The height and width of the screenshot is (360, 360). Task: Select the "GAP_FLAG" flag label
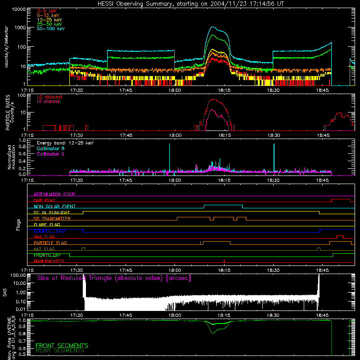coord(44,200)
